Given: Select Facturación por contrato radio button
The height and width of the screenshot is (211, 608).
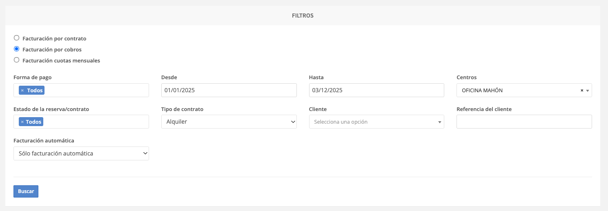Looking at the screenshot, I should pyautogui.click(x=17, y=38).
